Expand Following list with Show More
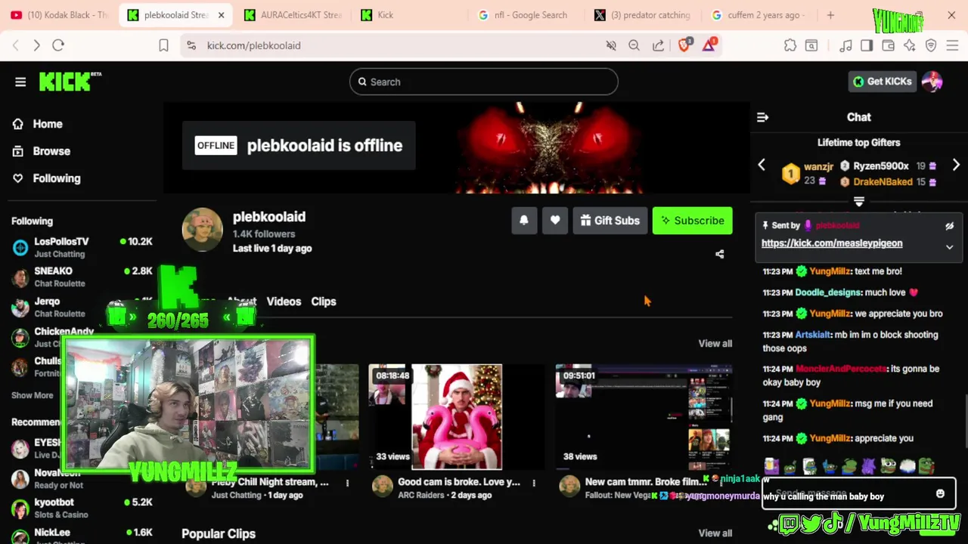 (33, 395)
